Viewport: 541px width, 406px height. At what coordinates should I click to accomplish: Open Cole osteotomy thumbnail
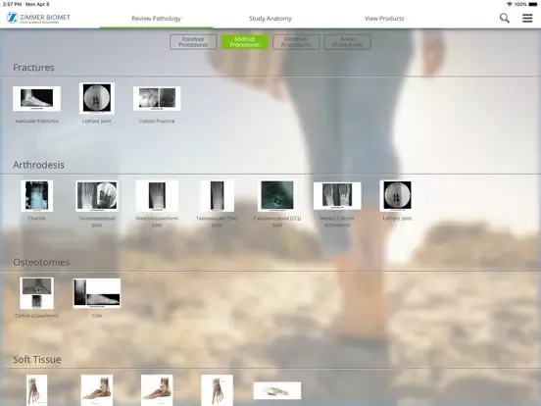[97, 293]
